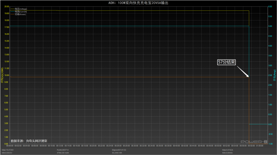Click the 19.00 tick on the voltage axis
277x155 pixels.
tap(7, 13)
